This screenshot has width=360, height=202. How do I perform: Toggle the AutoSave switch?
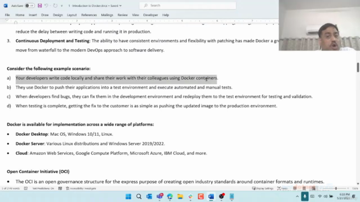click(30, 6)
